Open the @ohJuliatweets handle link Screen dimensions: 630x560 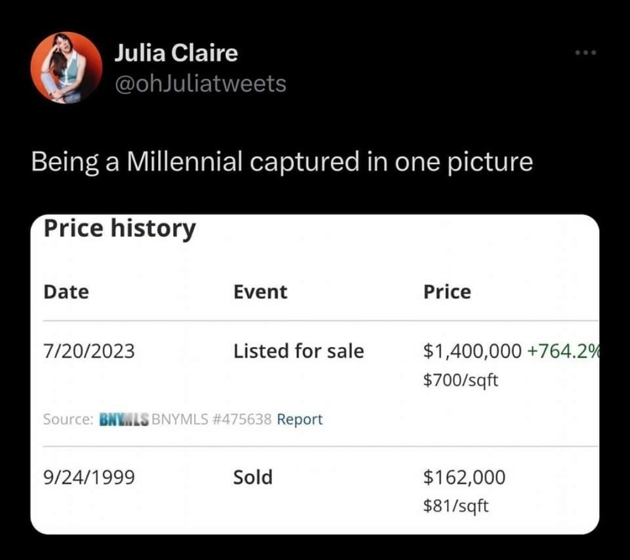pos(200,83)
